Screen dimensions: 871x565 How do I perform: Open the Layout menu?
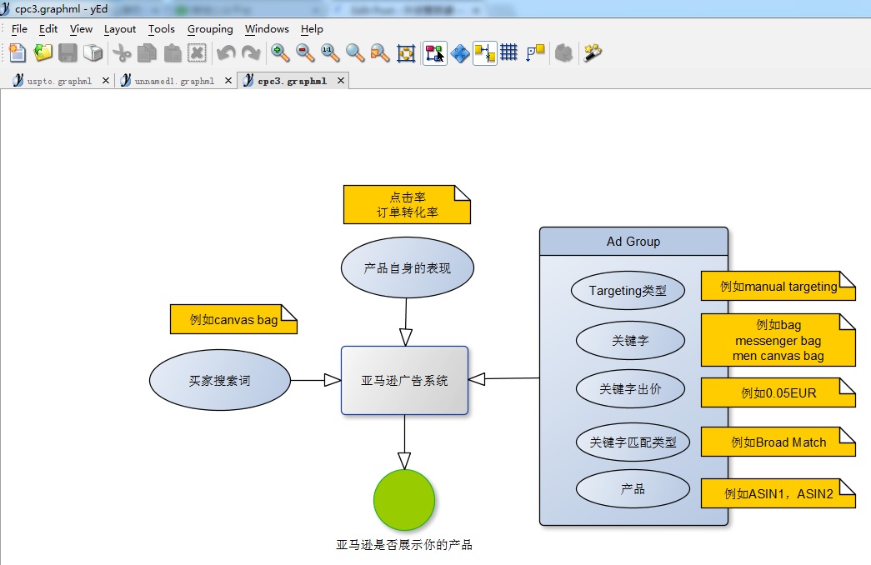tap(120, 29)
